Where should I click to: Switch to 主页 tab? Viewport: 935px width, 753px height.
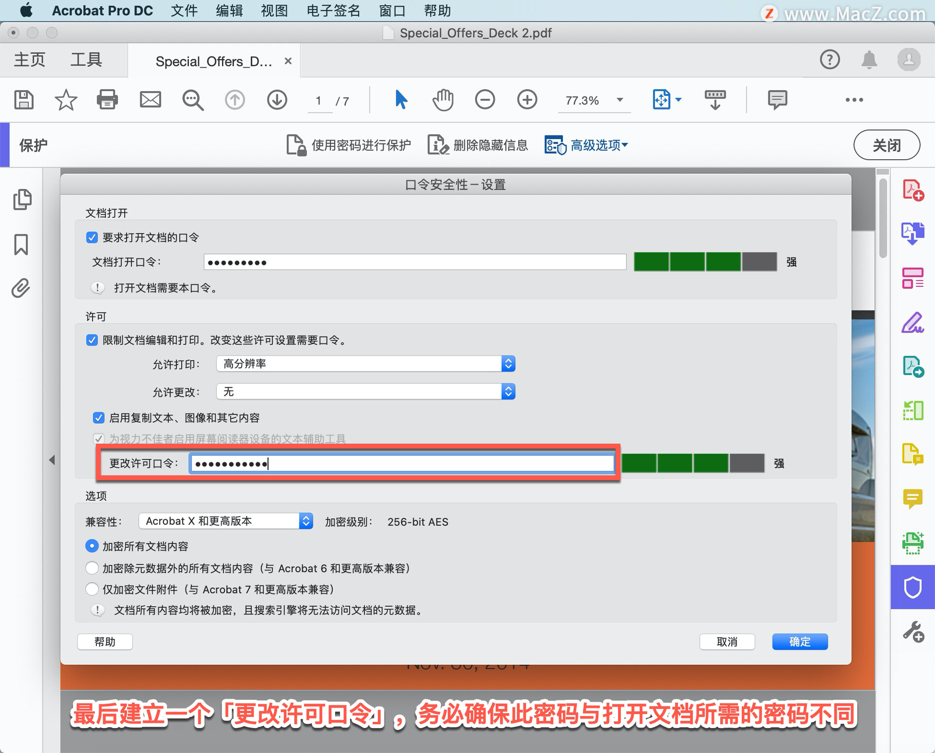[x=29, y=60]
